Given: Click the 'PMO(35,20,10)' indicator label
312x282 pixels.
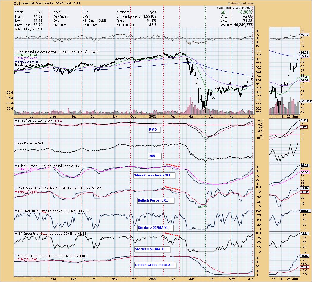Looking at the screenshot, I should [30, 121].
